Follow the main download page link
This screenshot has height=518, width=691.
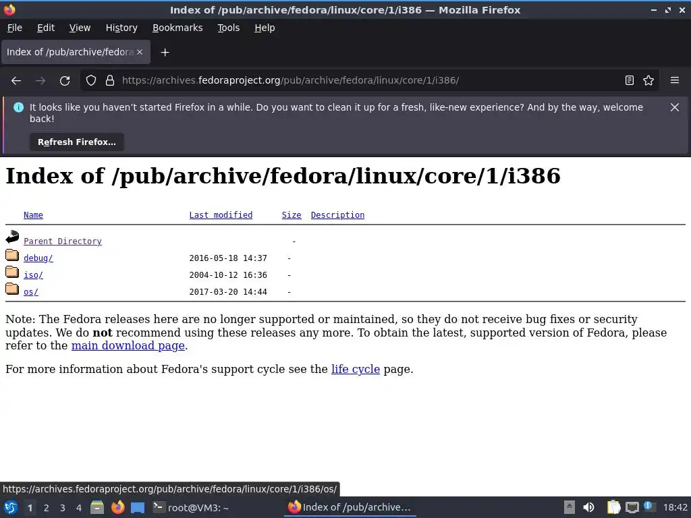pos(128,346)
